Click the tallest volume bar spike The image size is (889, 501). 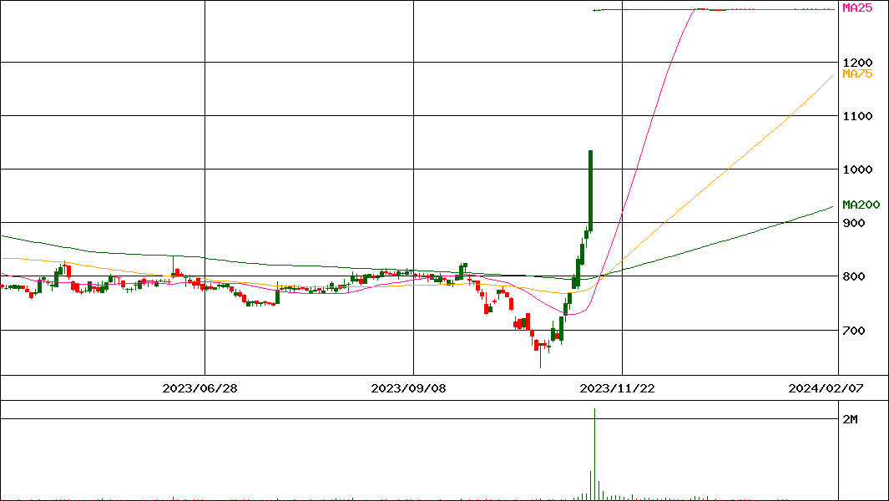(594, 454)
